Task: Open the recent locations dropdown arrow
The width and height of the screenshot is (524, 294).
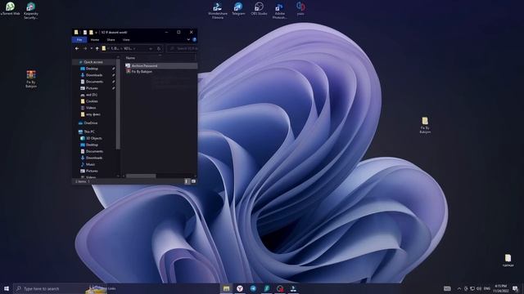Action: pyautogui.click(x=91, y=49)
